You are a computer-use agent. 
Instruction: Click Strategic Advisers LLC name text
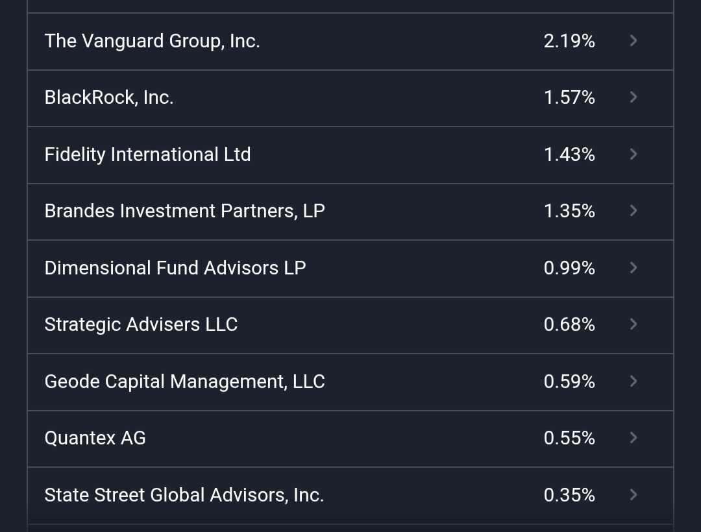141,324
